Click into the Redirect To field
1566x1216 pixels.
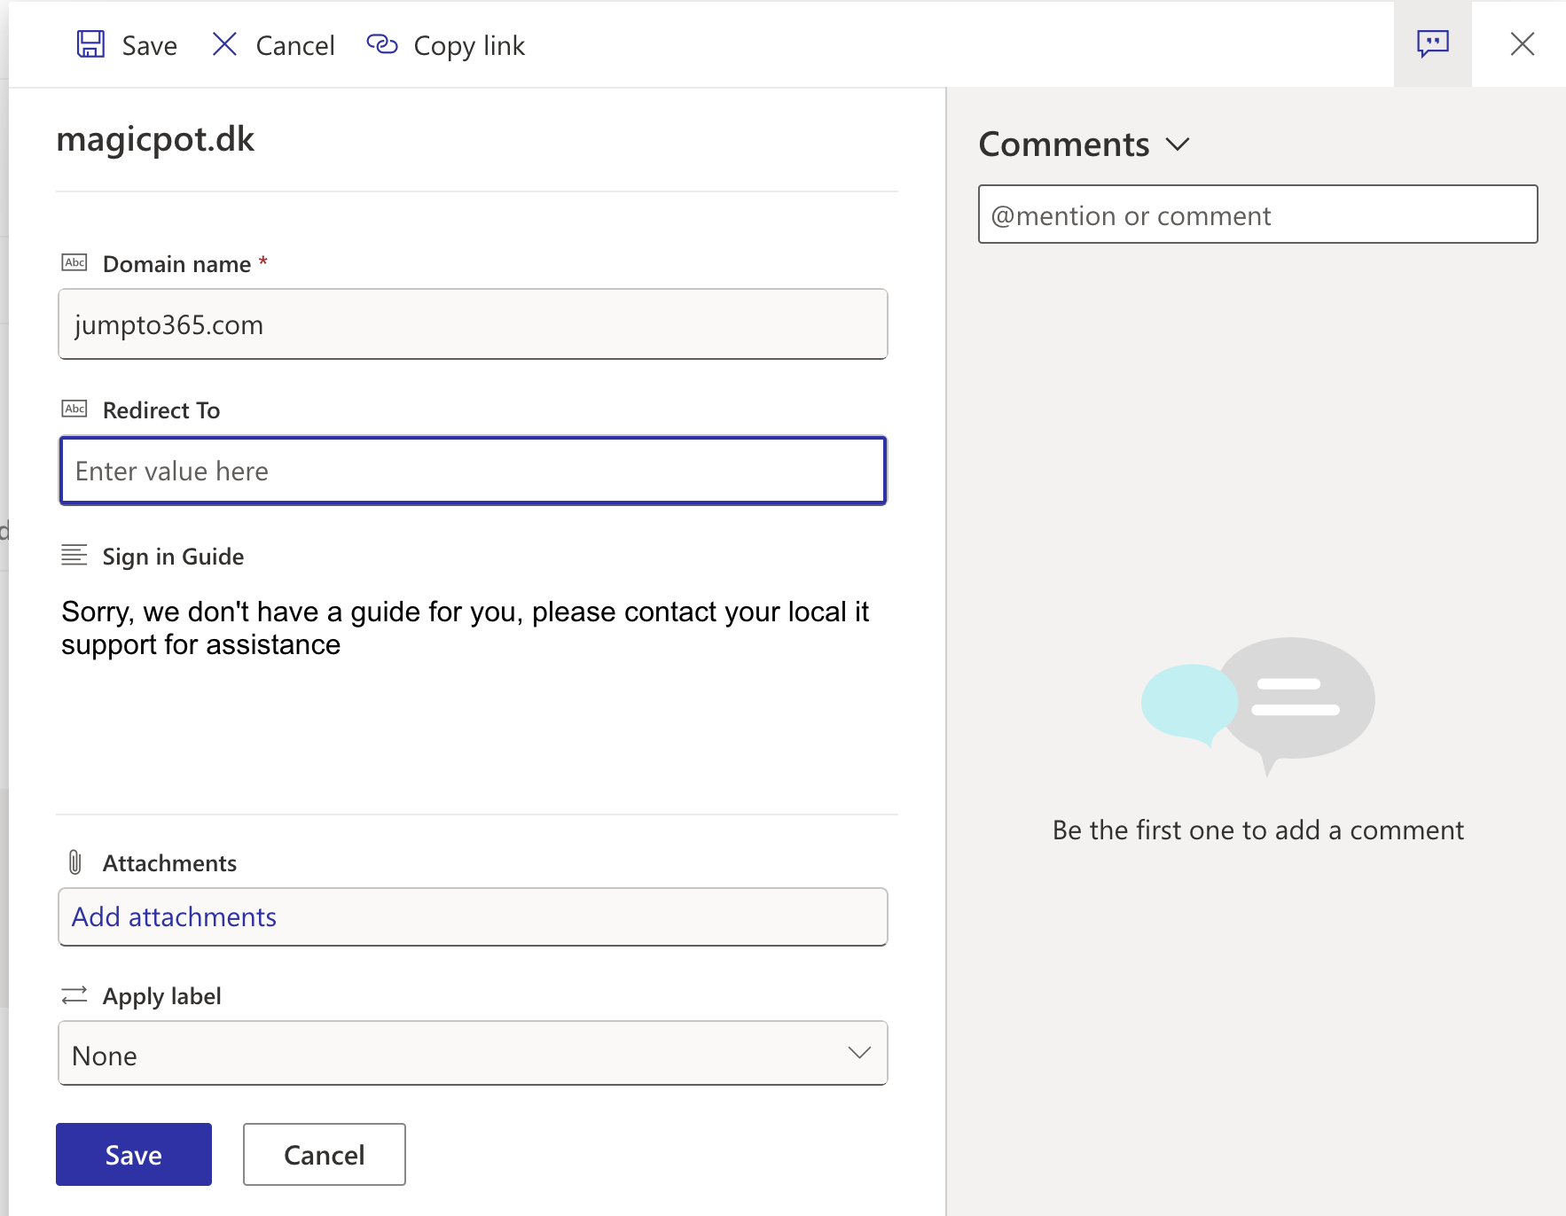(x=473, y=471)
